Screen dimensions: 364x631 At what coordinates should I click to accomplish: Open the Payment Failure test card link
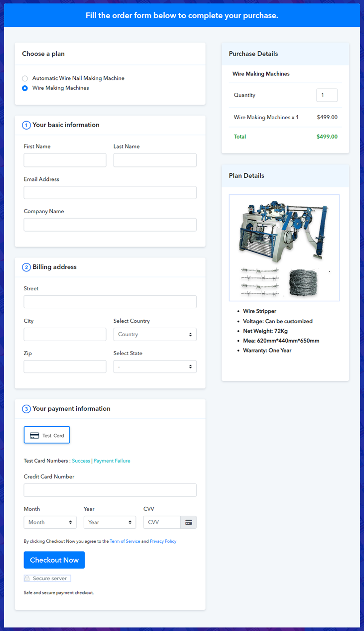[112, 461]
